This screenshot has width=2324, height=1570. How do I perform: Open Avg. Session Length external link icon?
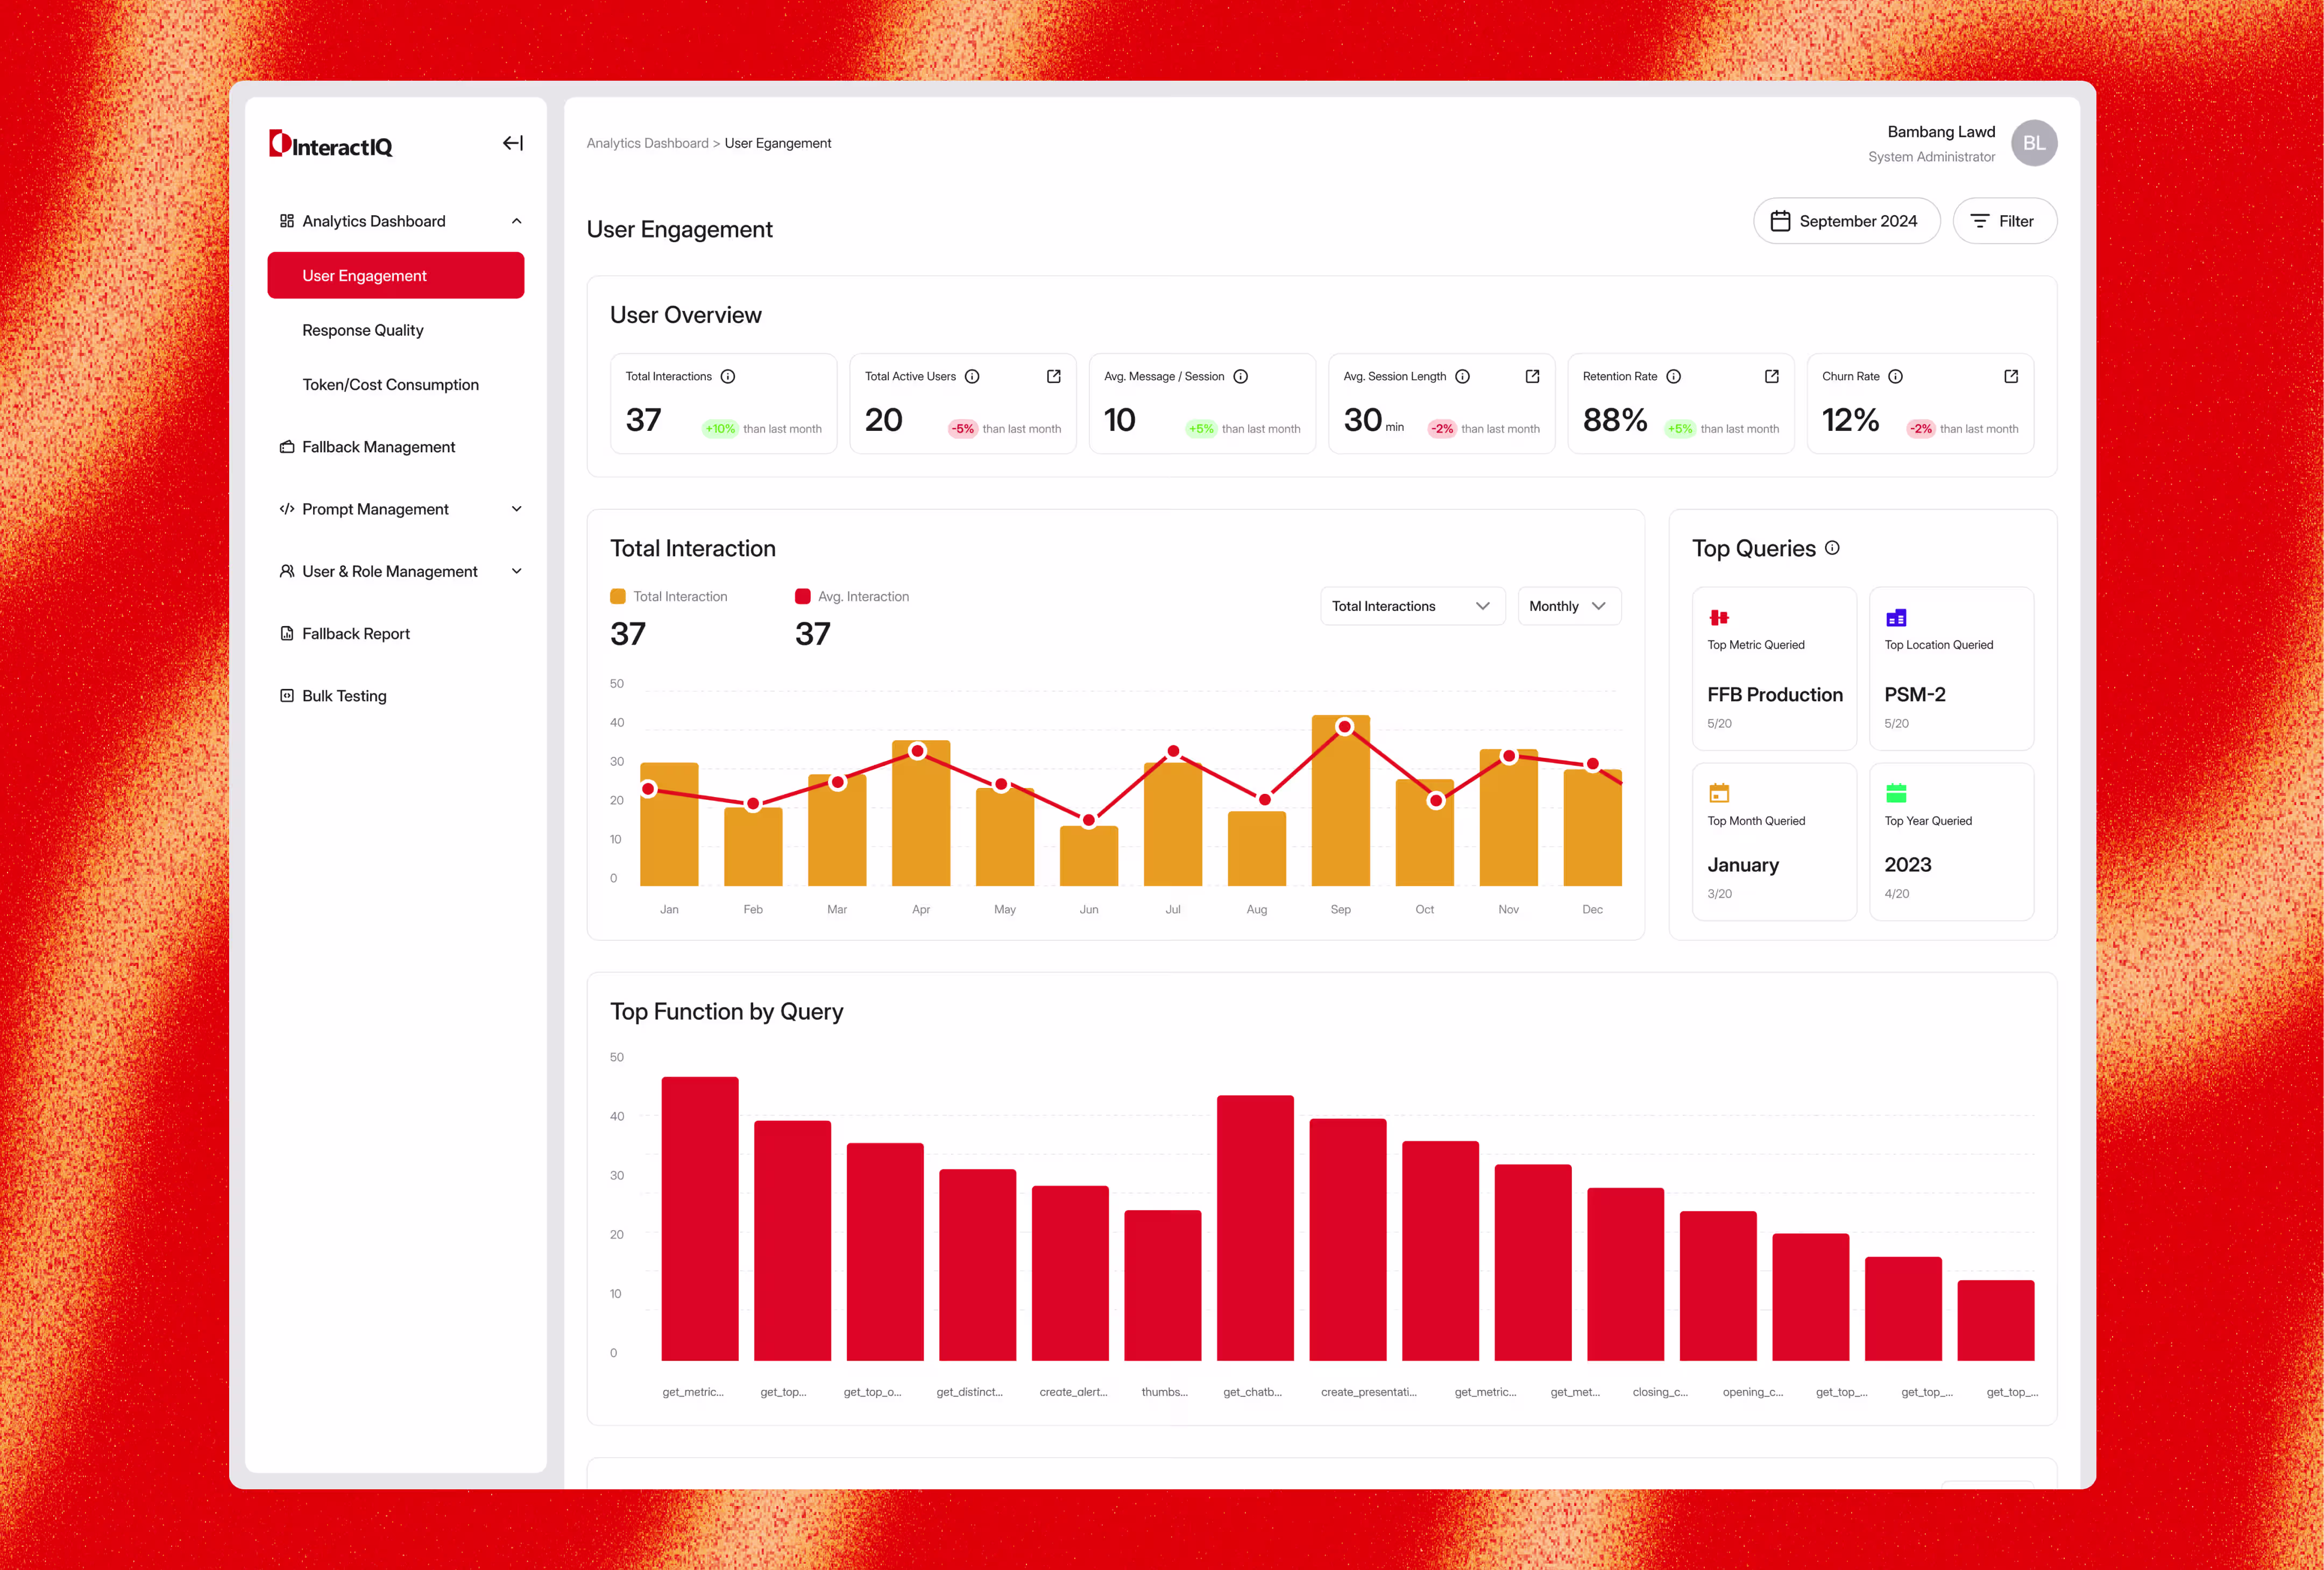(x=1532, y=376)
